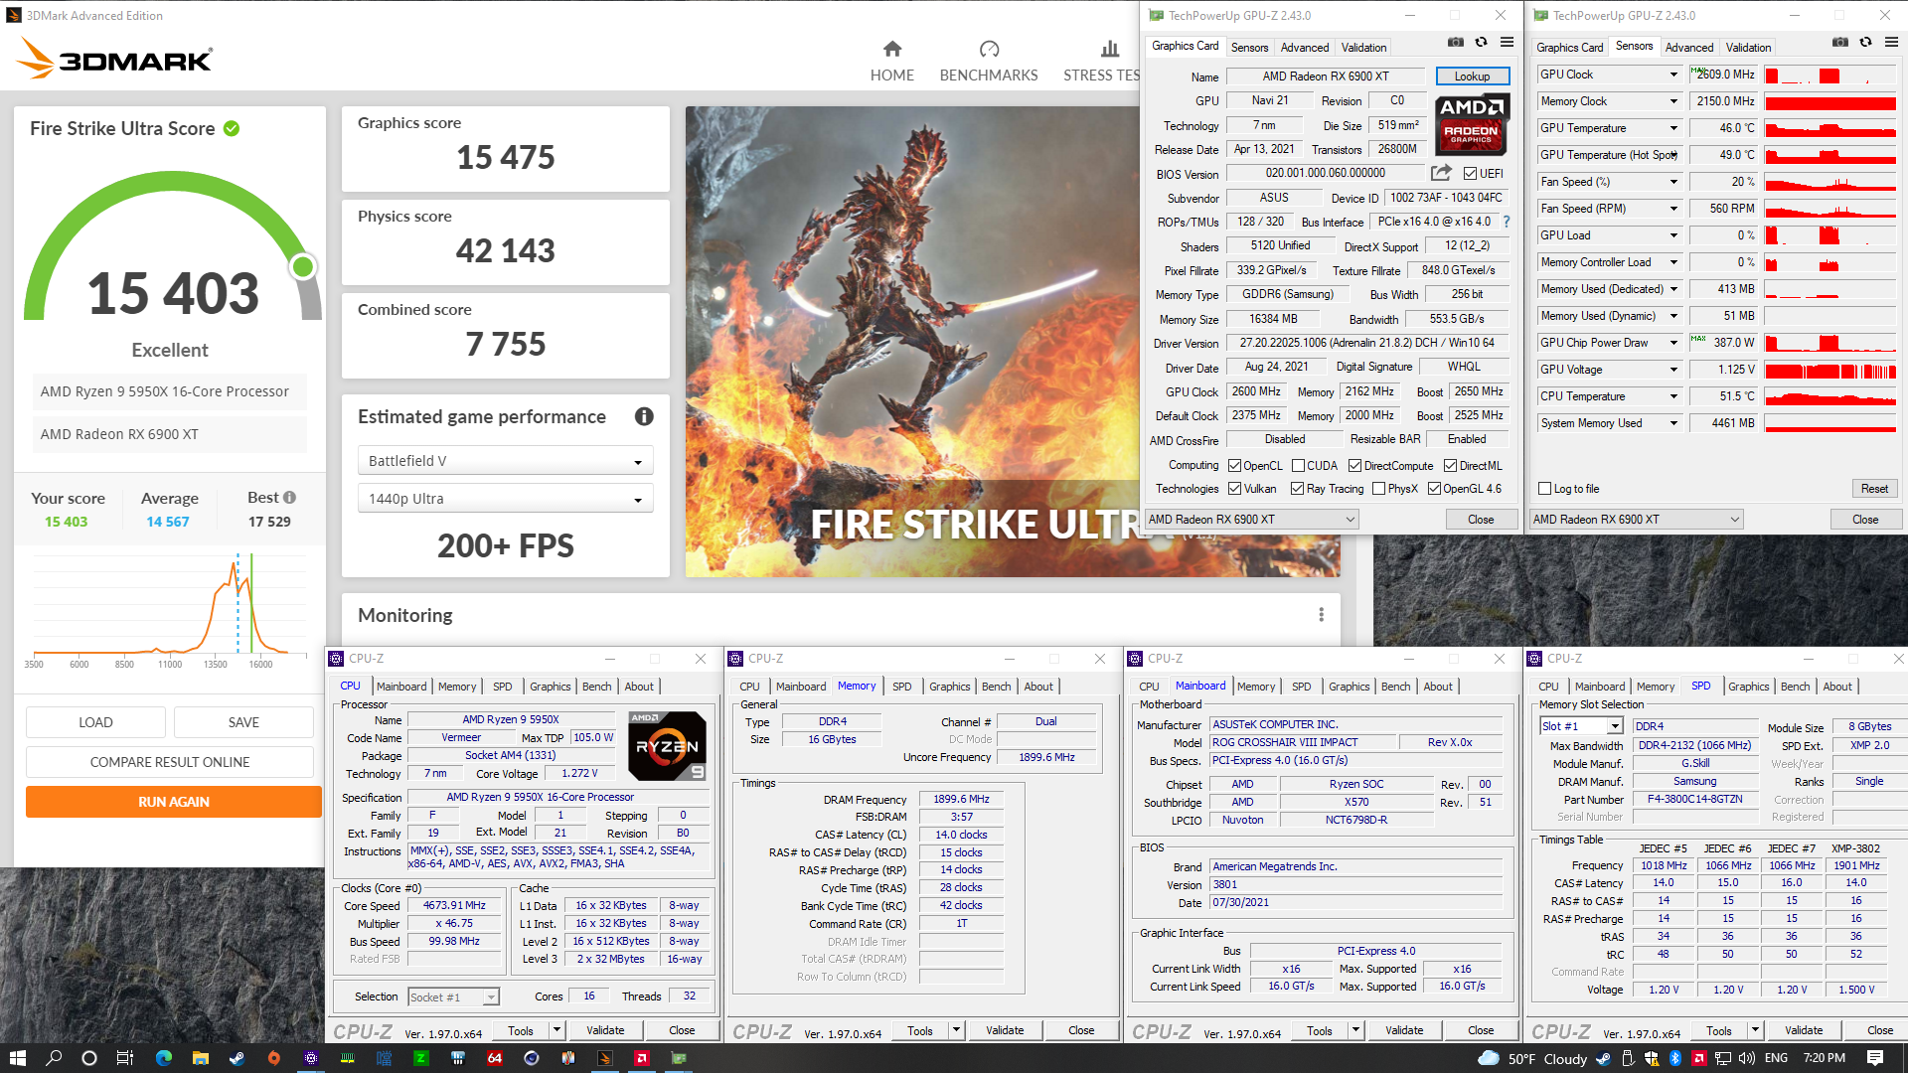Switch to Validation tab in GPU-Z Sensors window
The width and height of the screenshot is (1908, 1073).
point(1748,48)
